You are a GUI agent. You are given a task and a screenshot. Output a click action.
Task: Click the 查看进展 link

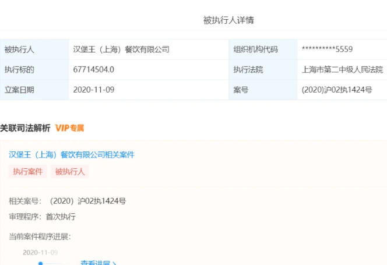(x=98, y=262)
